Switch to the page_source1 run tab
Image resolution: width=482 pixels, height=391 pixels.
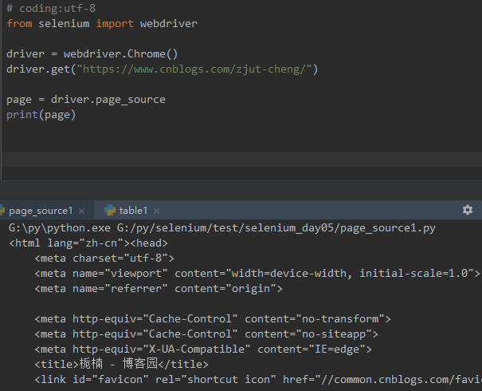pyautogui.click(x=41, y=211)
